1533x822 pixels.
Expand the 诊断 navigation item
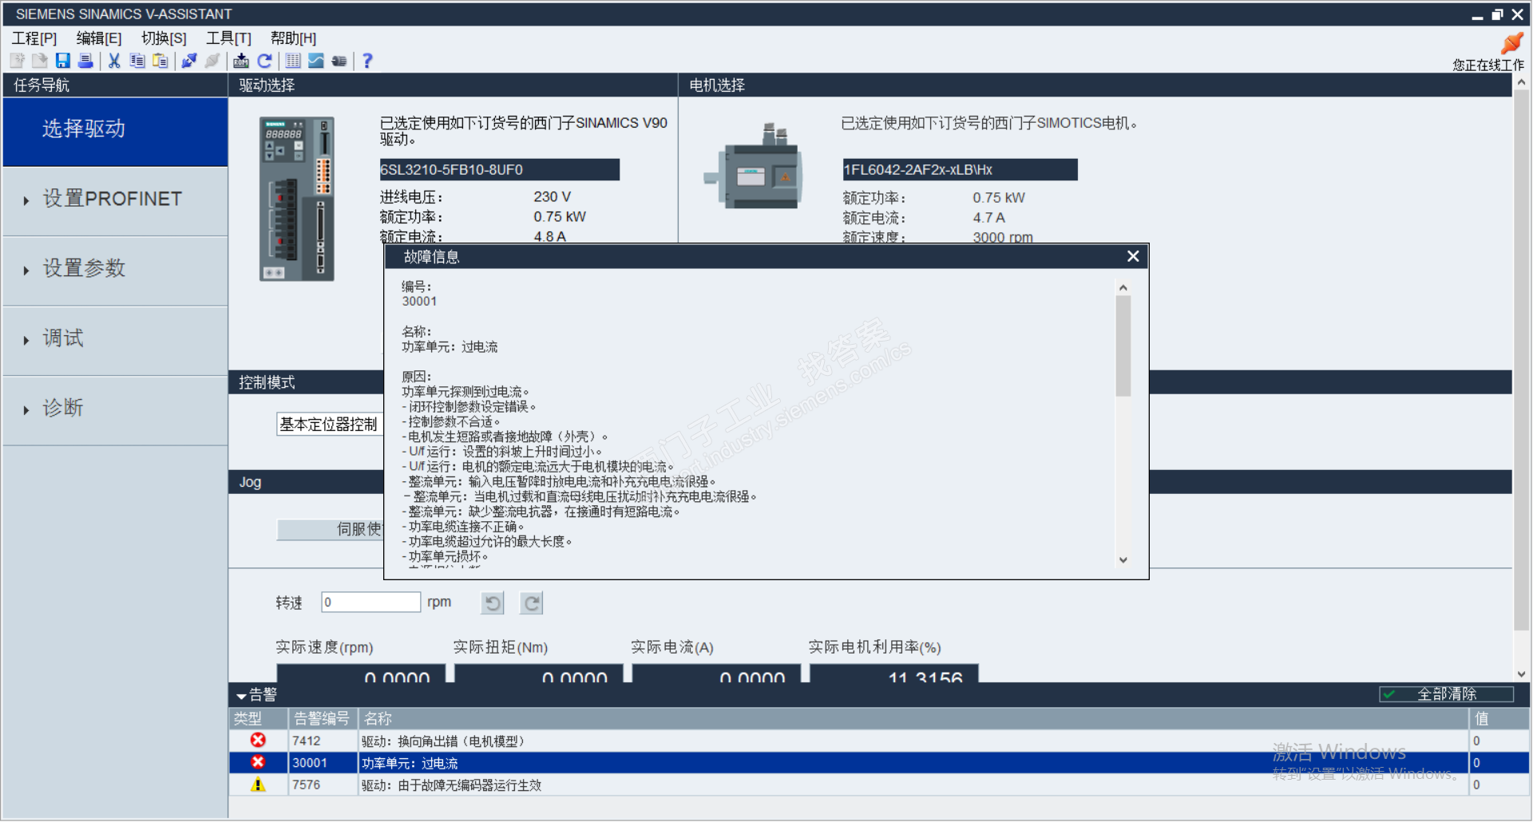tap(115, 410)
